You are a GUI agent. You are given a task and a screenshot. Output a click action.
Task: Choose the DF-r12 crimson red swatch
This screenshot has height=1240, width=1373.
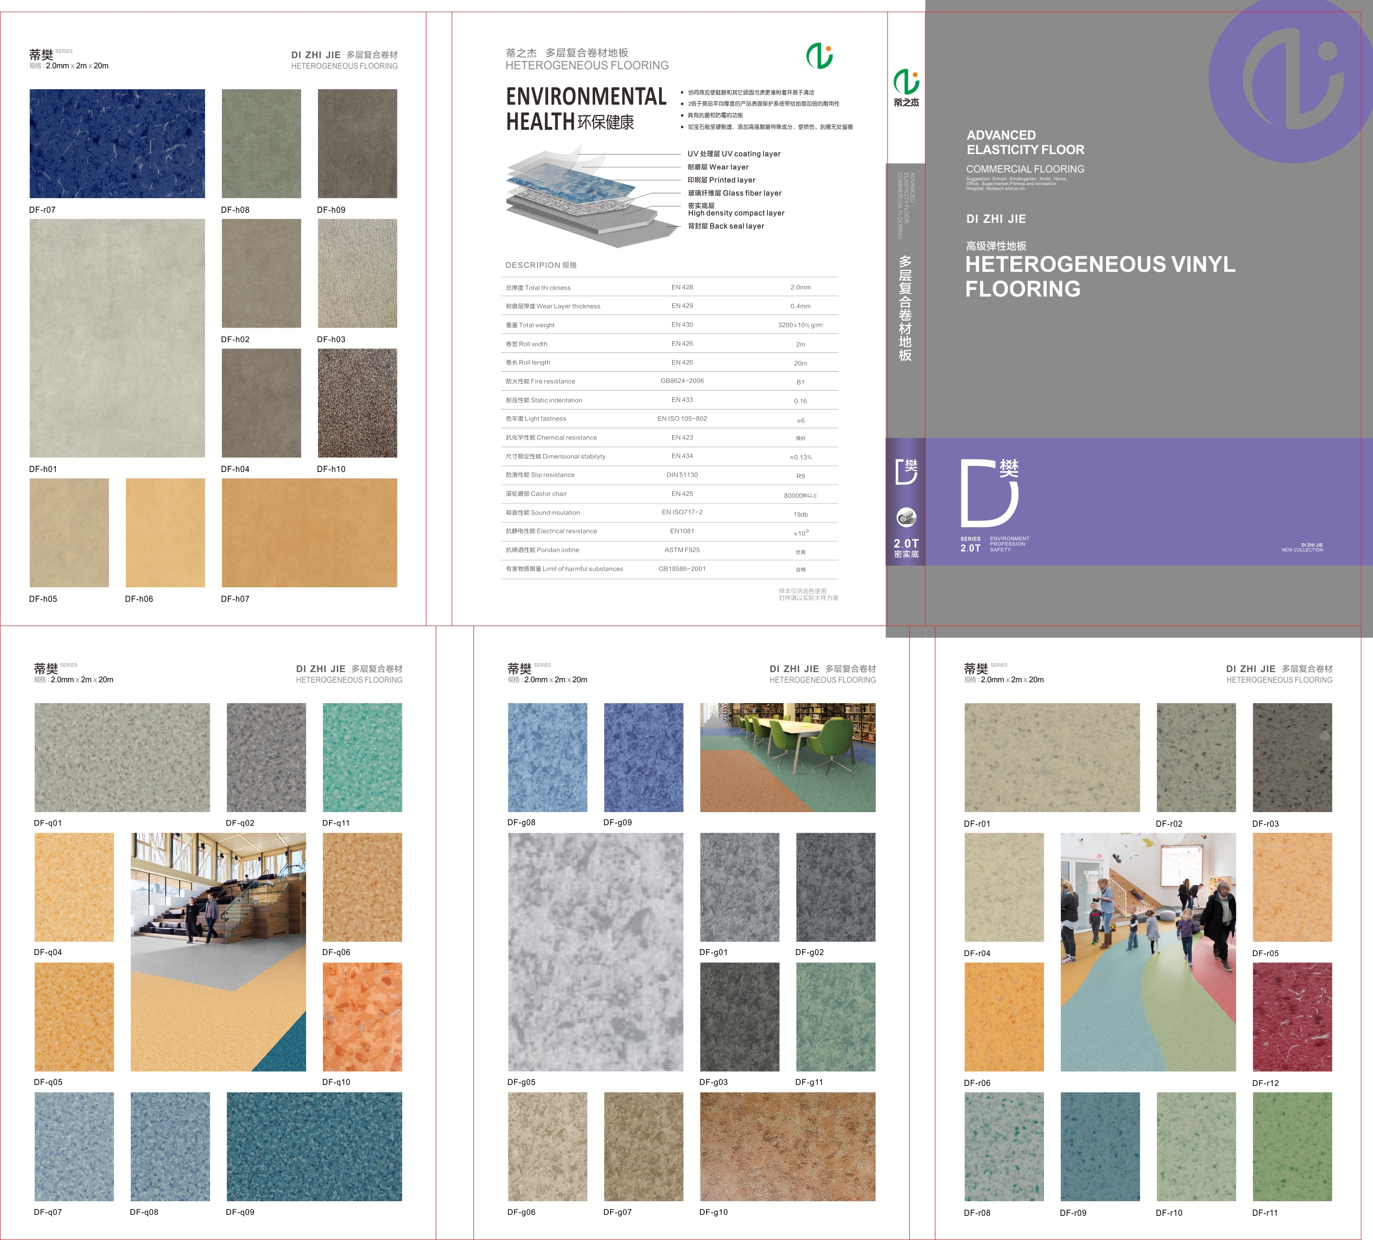pyautogui.click(x=1292, y=1017)
